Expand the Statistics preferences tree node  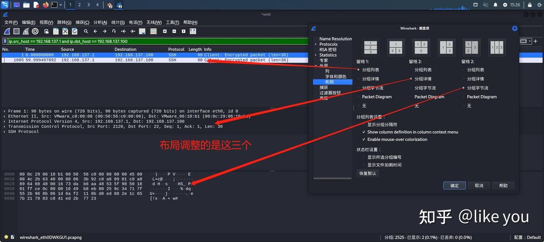(316, 55)
